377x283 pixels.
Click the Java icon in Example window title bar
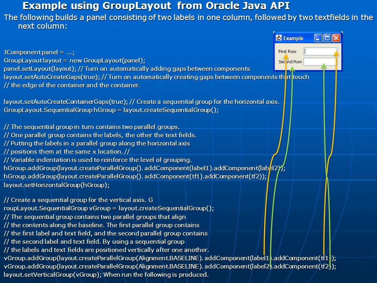279,38
